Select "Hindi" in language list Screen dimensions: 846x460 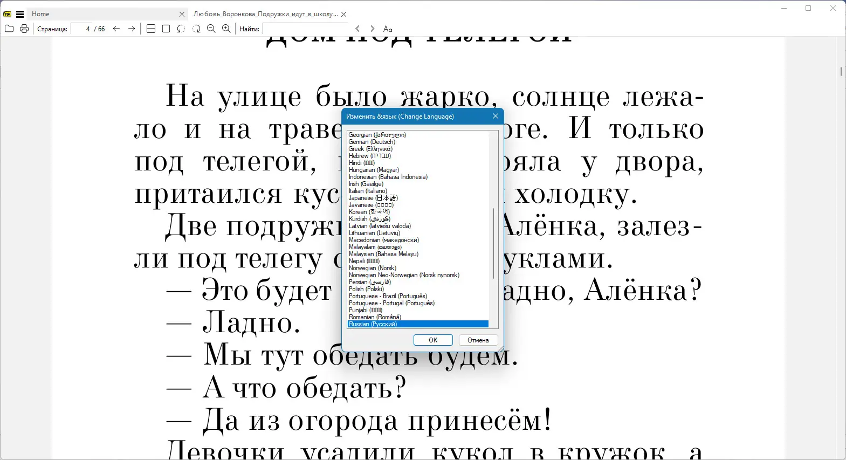[417, 163]
